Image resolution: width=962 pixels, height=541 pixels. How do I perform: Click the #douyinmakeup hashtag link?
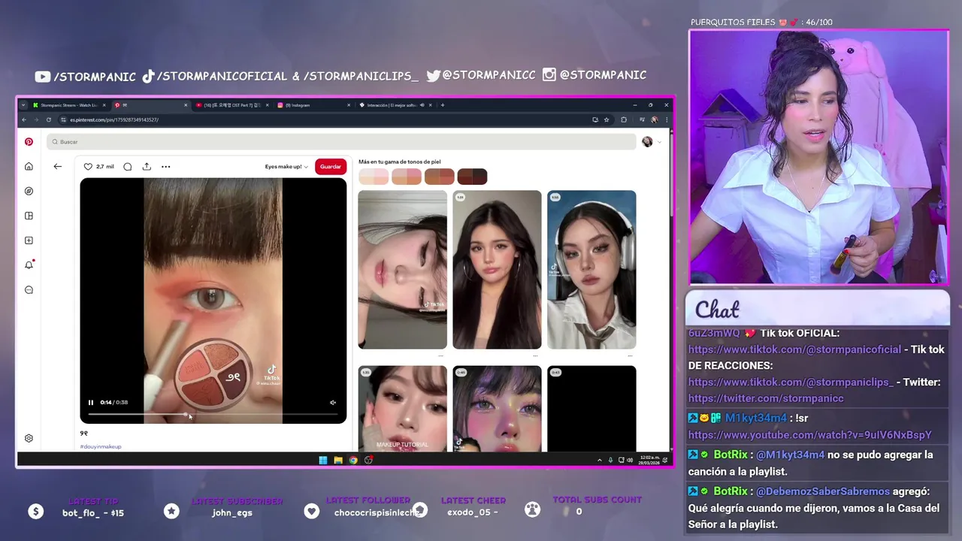tap(101, 446)
